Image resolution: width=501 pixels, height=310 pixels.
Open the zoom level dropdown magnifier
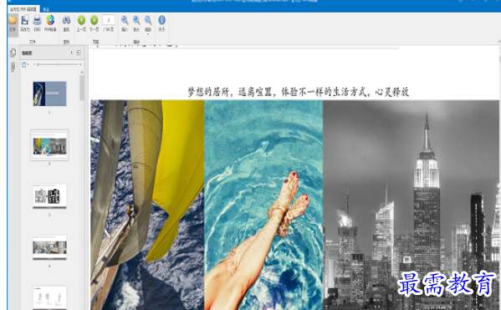[148, 24]
